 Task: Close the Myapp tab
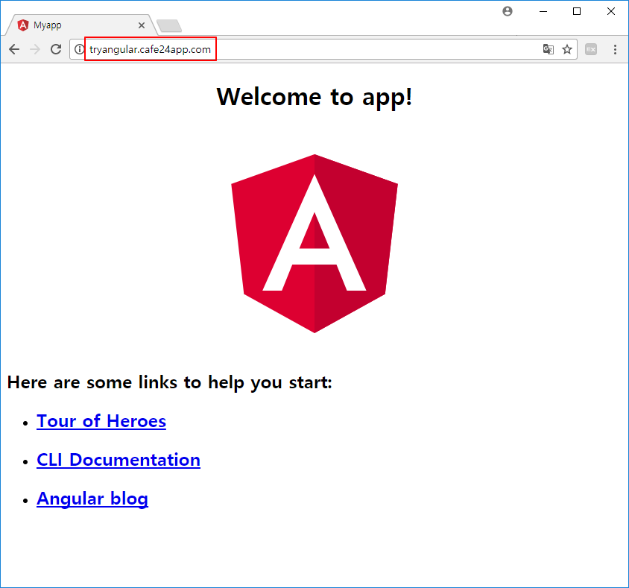point(142,25)
